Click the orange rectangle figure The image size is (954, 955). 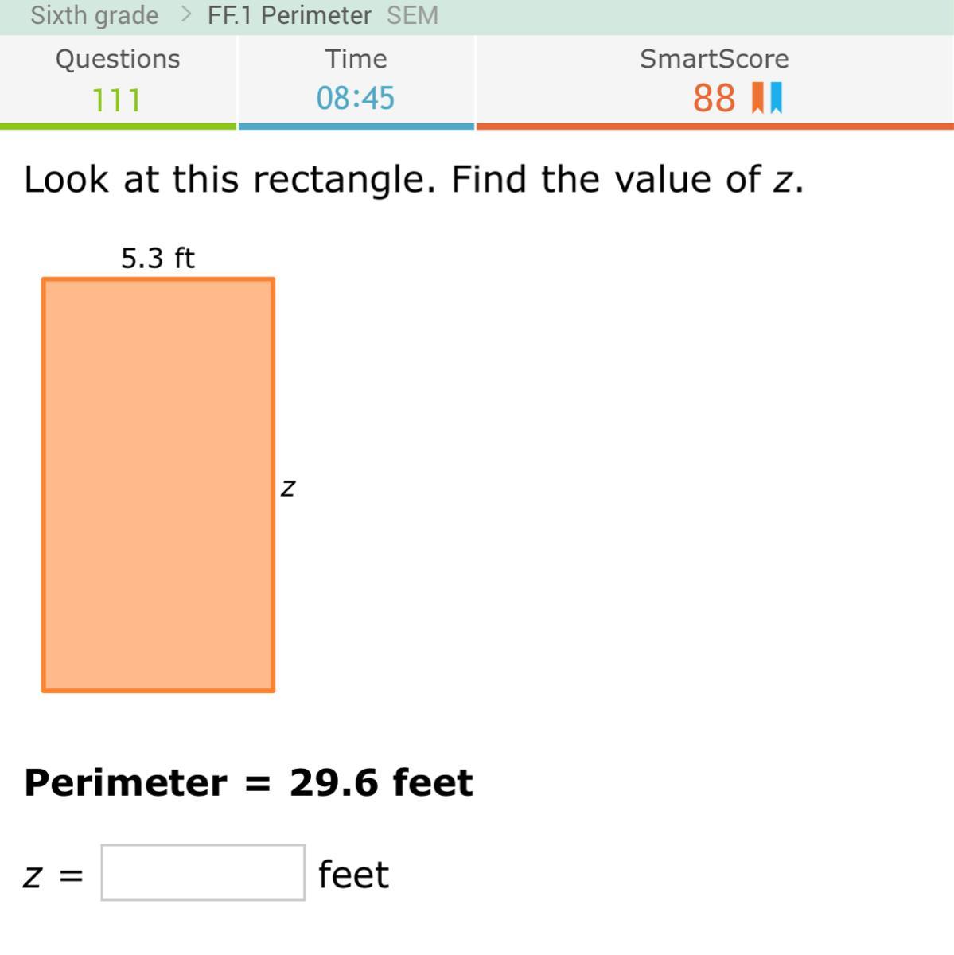coord(158,485)
